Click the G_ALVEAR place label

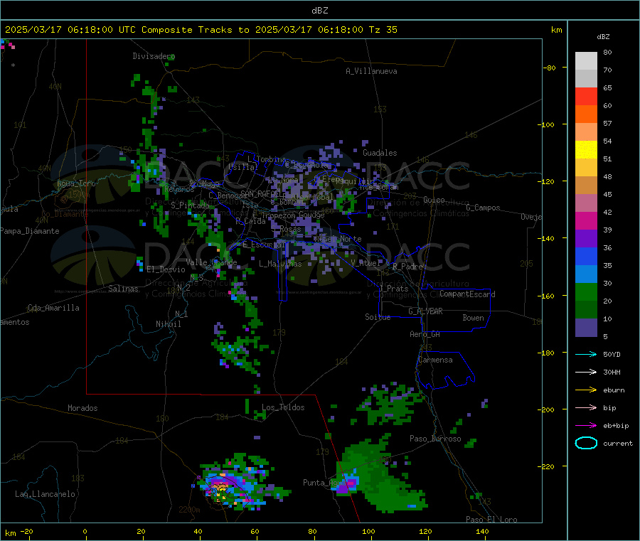click(x=425, y=311)
